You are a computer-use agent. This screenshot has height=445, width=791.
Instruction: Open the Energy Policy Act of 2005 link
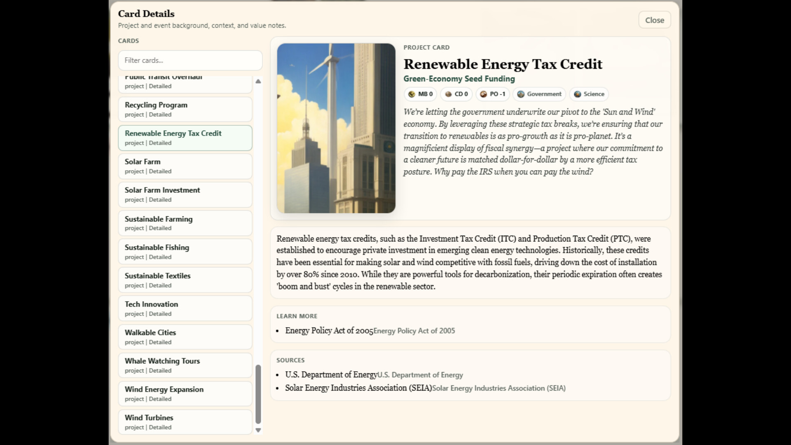[329, 331]
